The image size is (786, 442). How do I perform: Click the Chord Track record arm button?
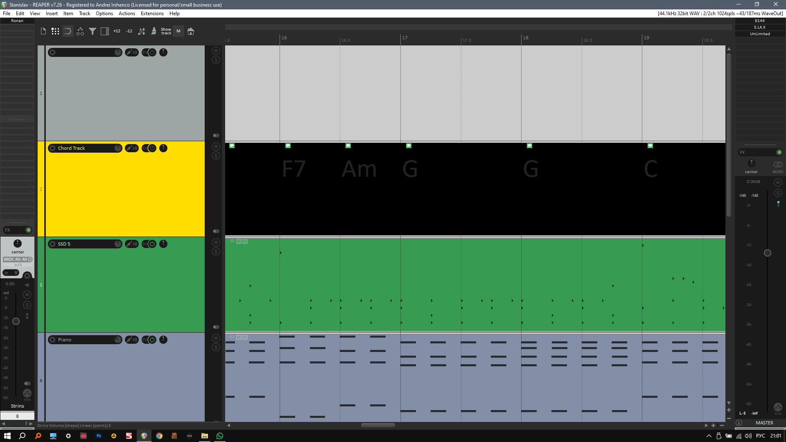pyautogui.click(x=52, y=148)
